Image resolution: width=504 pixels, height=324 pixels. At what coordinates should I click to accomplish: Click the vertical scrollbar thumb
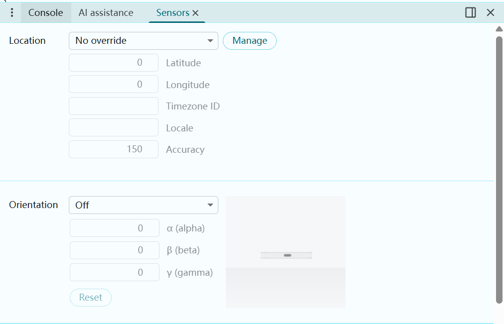(x=499, y=169)
